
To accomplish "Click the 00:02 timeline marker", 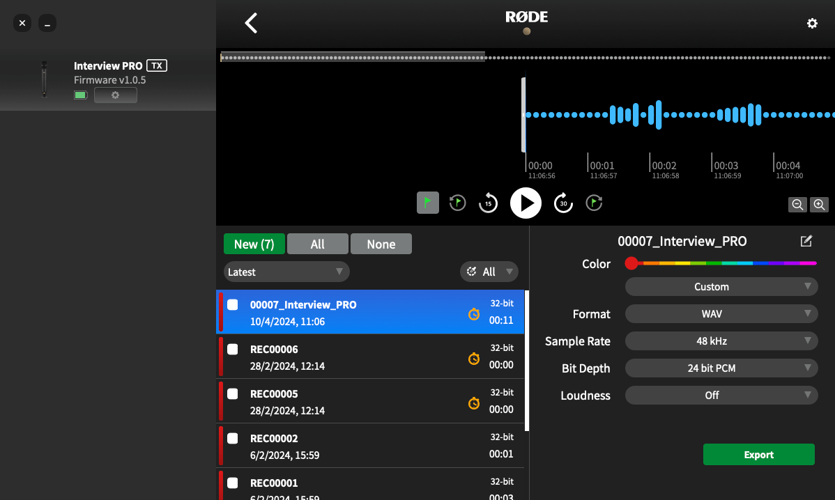I will [x=664, y=166].
